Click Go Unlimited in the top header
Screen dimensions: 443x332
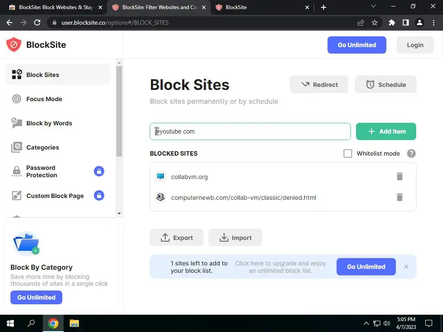coord(356,45)
